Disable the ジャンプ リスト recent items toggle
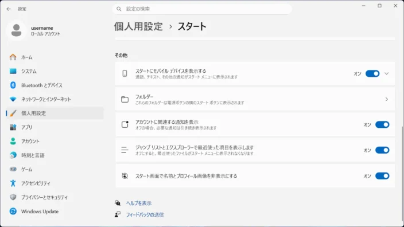 [x=382, y=150]
